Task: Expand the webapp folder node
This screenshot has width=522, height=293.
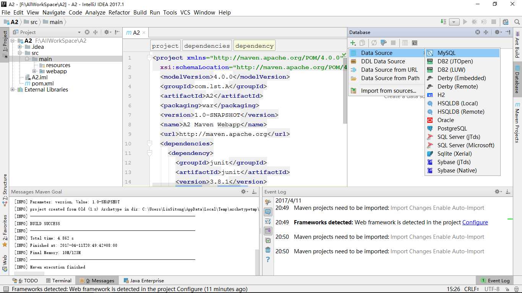Action: (x=34, y=71)
